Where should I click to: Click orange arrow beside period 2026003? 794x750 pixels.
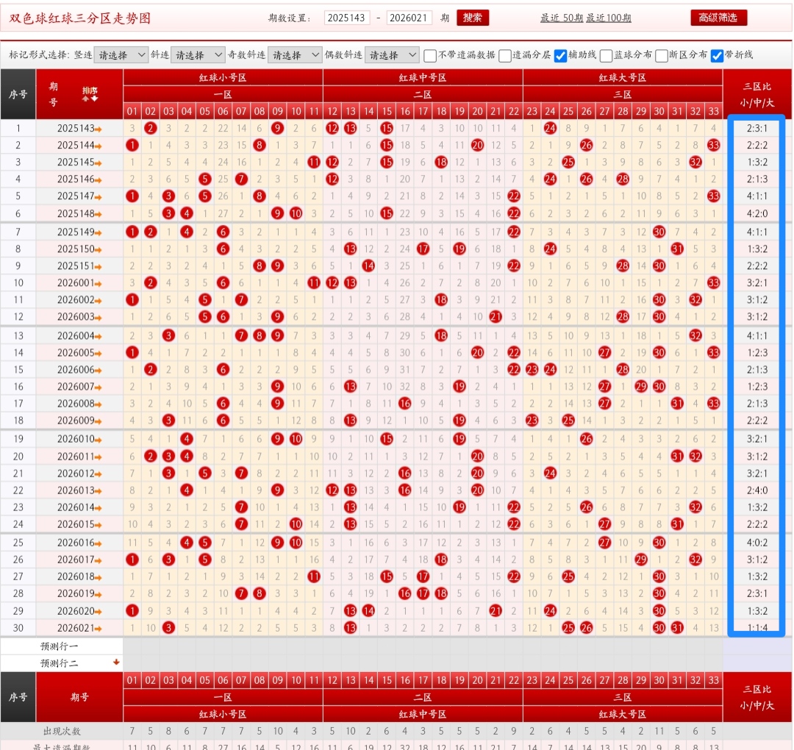click(99, 318)
